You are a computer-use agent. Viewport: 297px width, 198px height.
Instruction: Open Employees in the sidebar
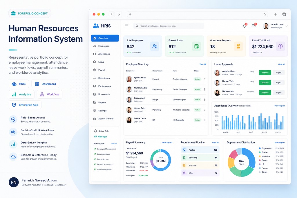[x=105, y=46]
